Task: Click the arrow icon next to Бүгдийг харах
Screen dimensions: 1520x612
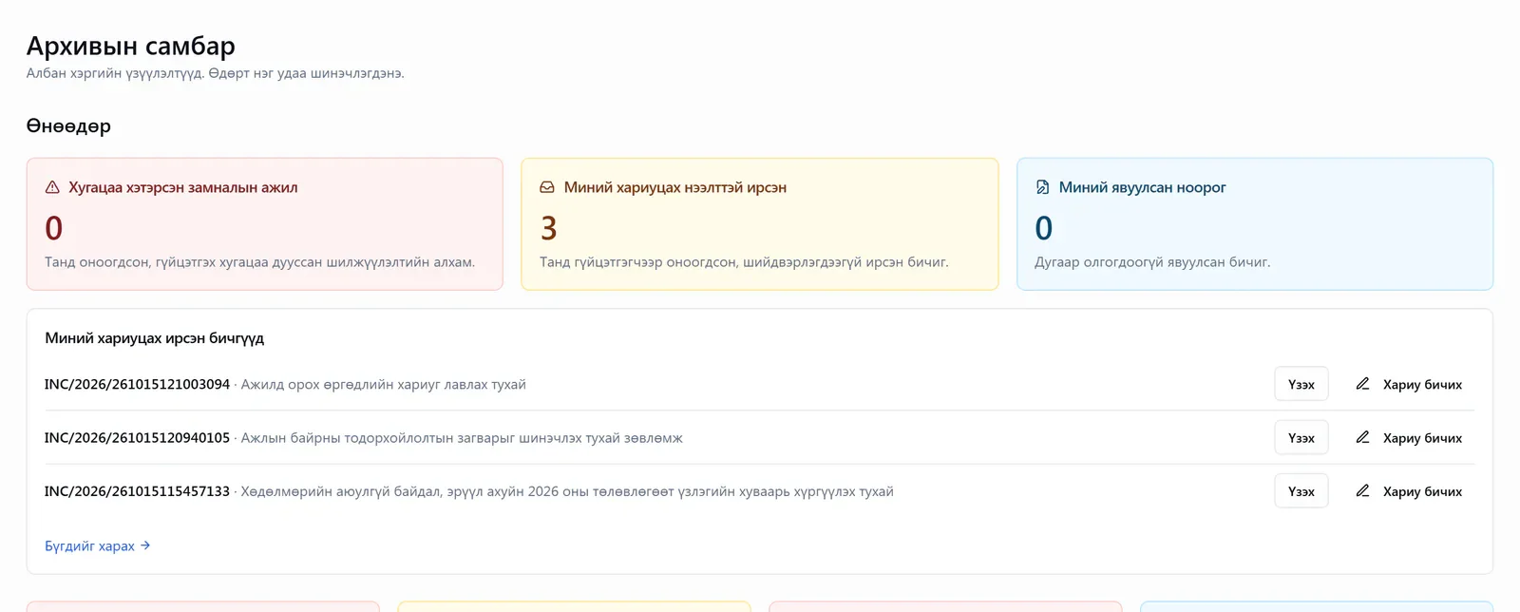Action: coord(145,545)
